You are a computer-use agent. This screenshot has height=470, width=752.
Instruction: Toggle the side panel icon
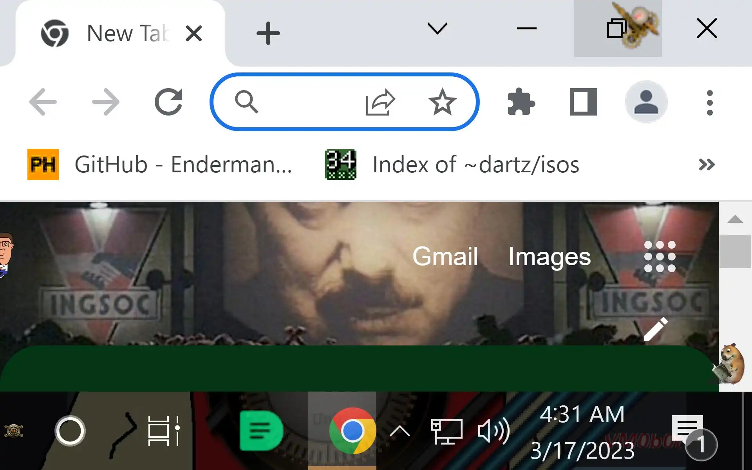tap(583, 102)
